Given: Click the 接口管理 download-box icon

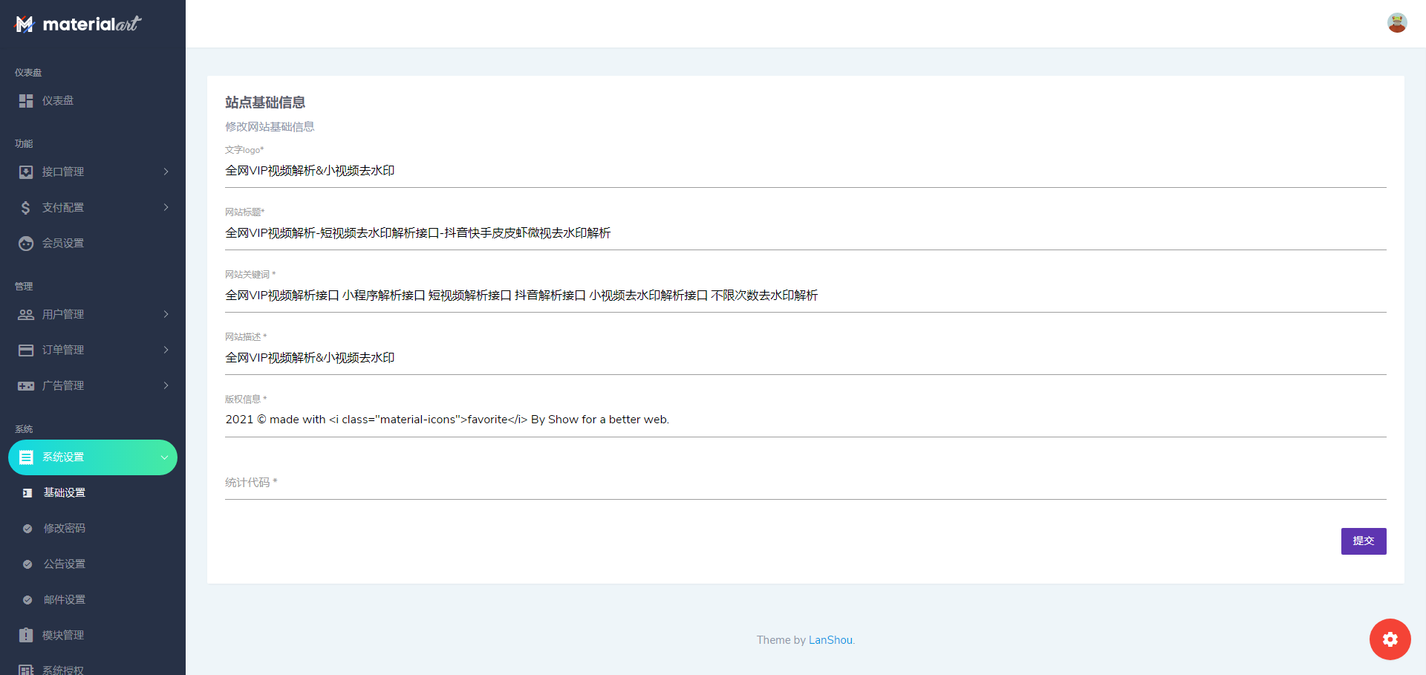Looking at the screenshot, I should click(x=26, y=172).
